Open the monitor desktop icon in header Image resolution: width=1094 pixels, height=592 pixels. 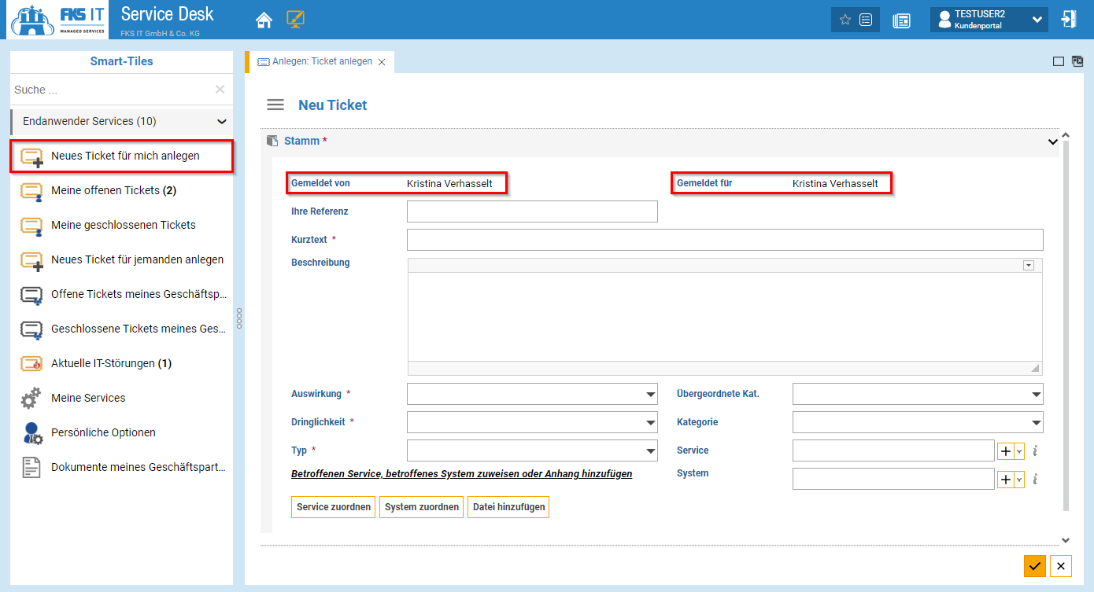pos(295,20)
